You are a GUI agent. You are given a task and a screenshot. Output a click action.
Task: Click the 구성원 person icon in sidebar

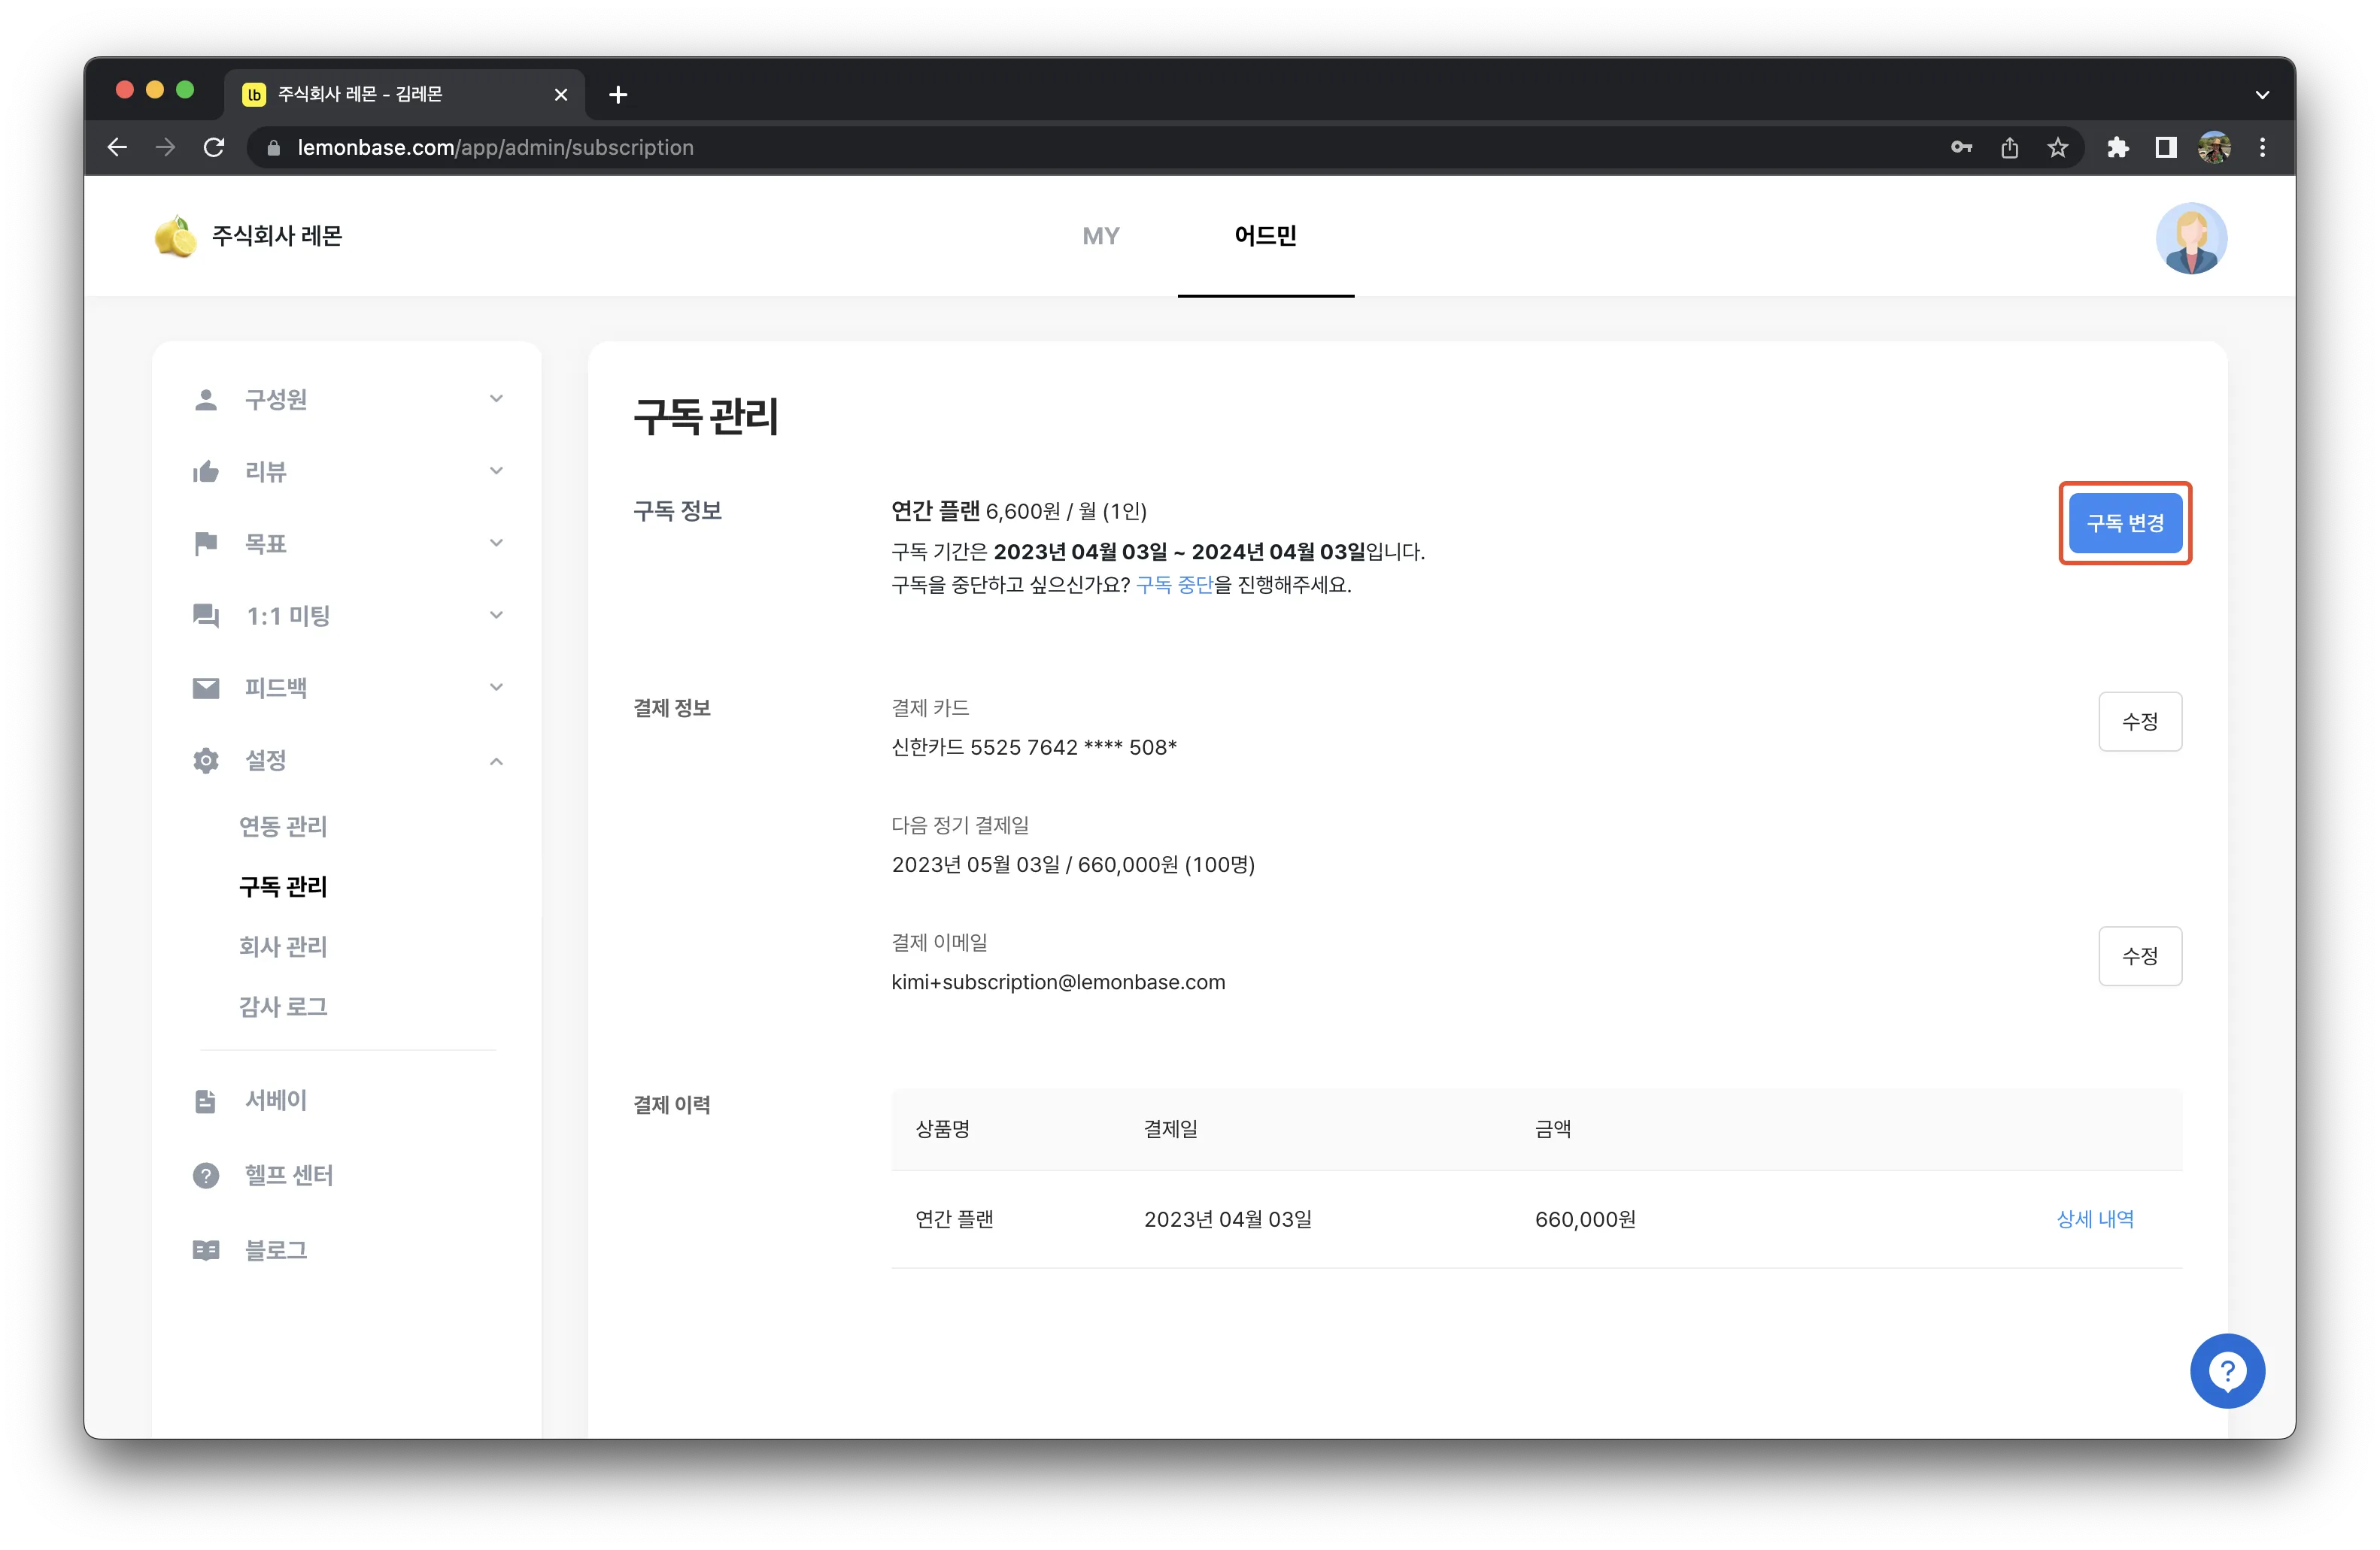(206, 400)
